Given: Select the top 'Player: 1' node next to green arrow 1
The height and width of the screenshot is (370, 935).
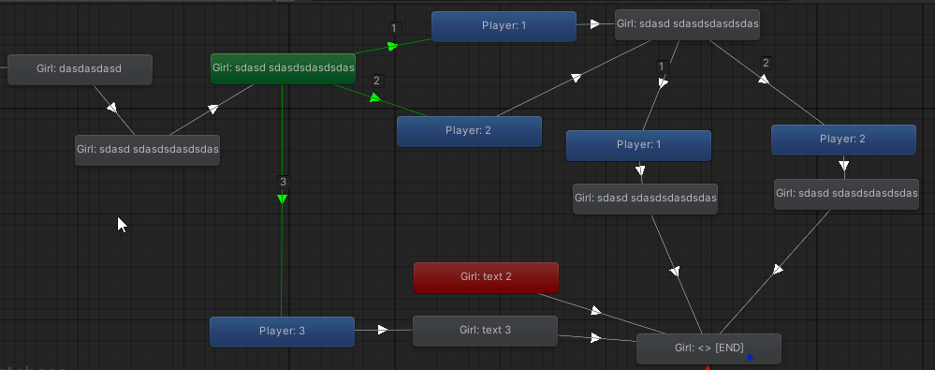Looking at the screenshot, I should click(504, 26).
